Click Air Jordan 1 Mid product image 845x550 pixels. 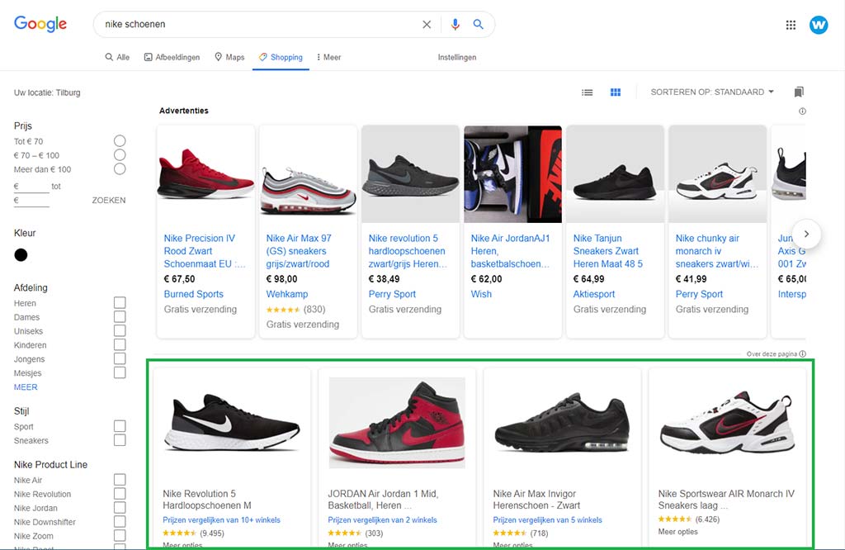coord(397,423)
